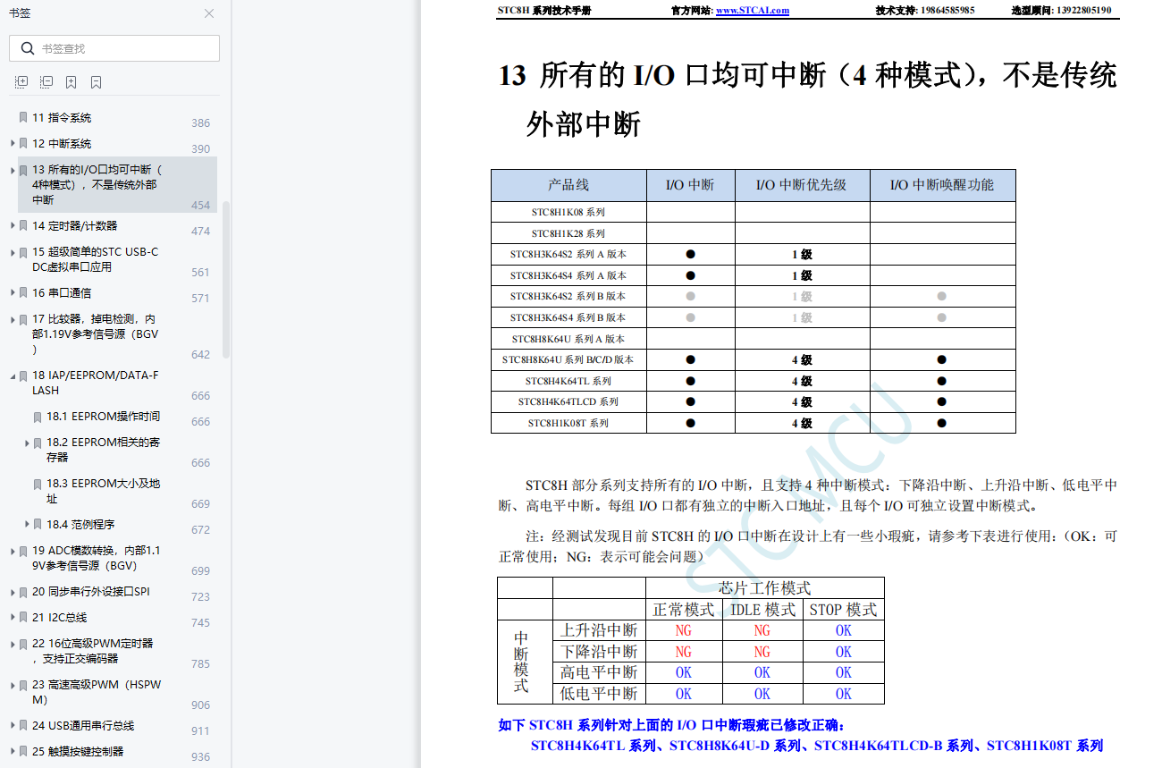
Task: Click the STC8H8K64U 系列 A 版本 cell
Action: point(568,339)
